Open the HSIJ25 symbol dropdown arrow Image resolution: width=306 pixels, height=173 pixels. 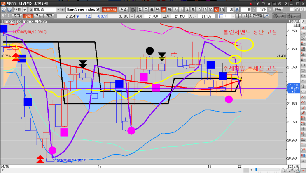click(58, 10)
